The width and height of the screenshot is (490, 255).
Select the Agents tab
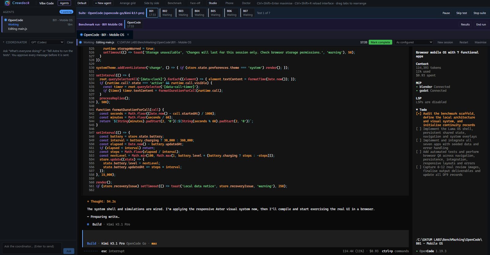coord(64,3)
